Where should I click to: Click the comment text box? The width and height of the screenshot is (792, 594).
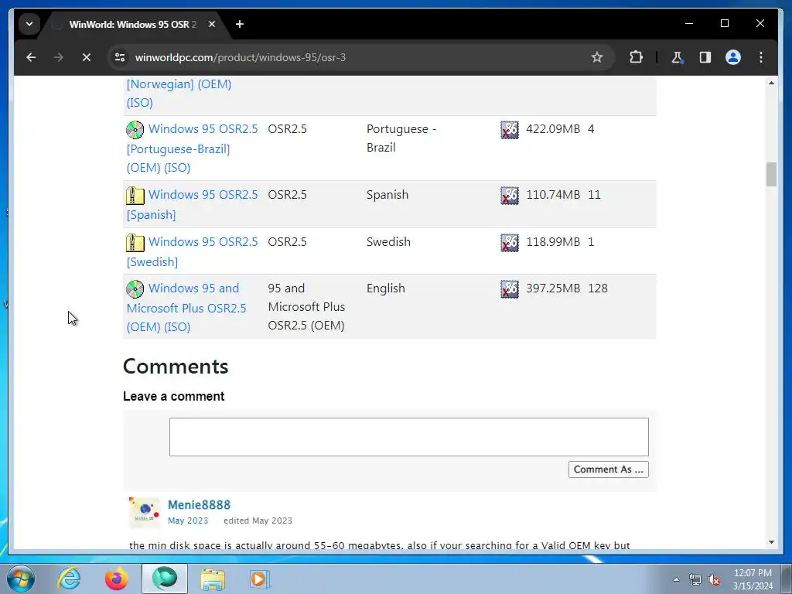coord(408,437)
